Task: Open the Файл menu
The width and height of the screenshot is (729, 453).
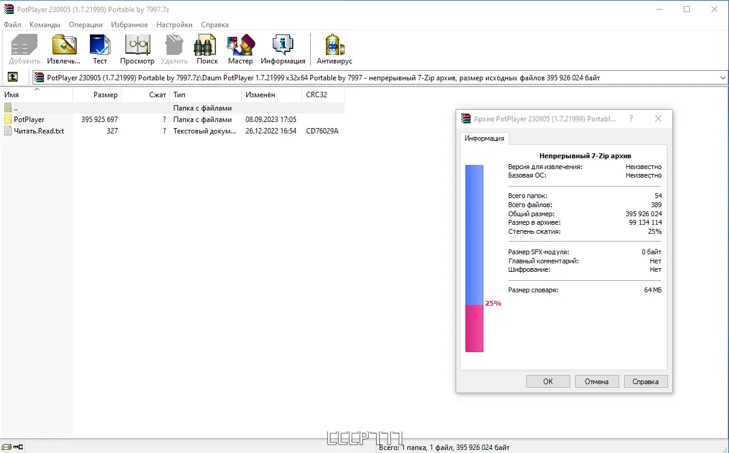Action: pyautogui.click(x=12, y=25)
